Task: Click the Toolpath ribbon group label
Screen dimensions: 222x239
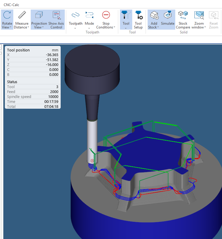Action: 92,32
